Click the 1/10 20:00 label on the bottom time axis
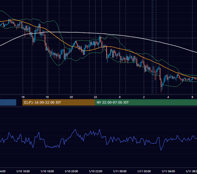This screenshot has height=174, width=197. pyautogui.click(x=71, y=171)
